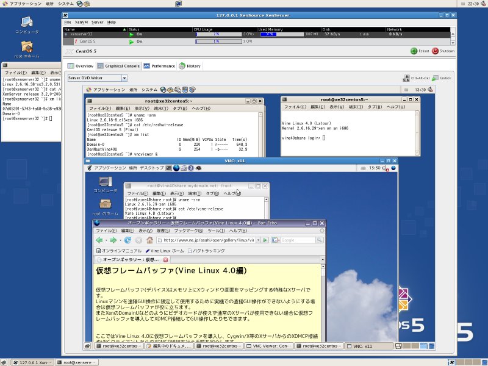The height and width of the screenshot is (366, 488).
Task: Click the globe browser launcher in Vine panel
Action: point(176,168)
